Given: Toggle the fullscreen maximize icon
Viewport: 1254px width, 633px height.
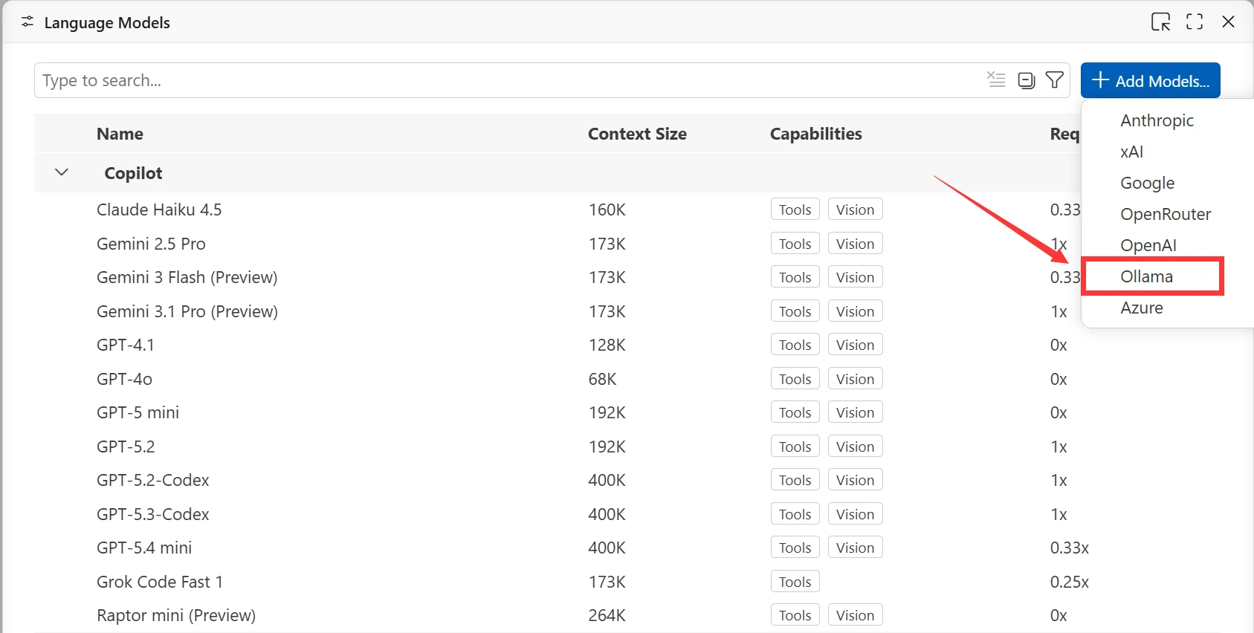Looking at the screenshot, I should click(1195, 22).
